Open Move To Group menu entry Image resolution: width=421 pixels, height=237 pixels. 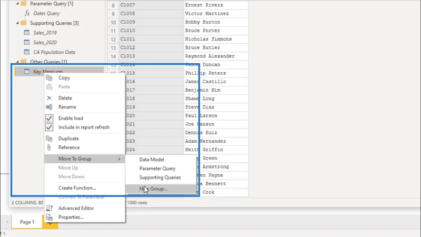85,159
